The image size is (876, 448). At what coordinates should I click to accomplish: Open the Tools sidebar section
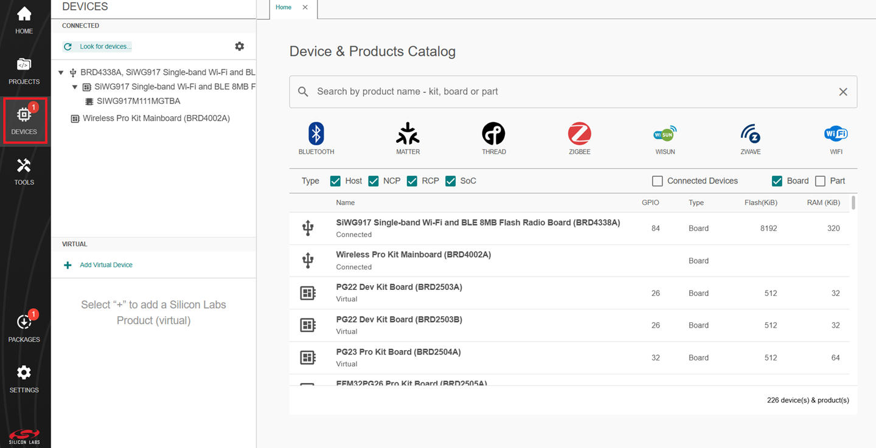point(24,171)
